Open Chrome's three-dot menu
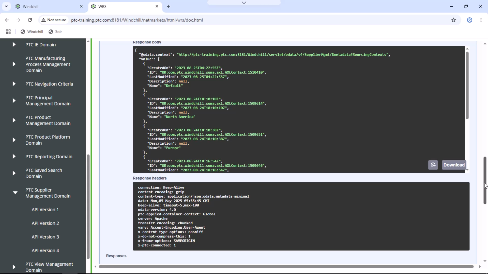The height and width of the screenshot is (274, 488). 482,20
